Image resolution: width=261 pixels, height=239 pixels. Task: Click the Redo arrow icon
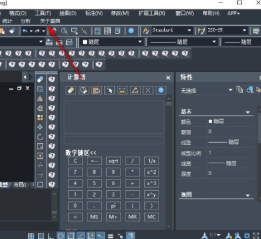point(37,31)
